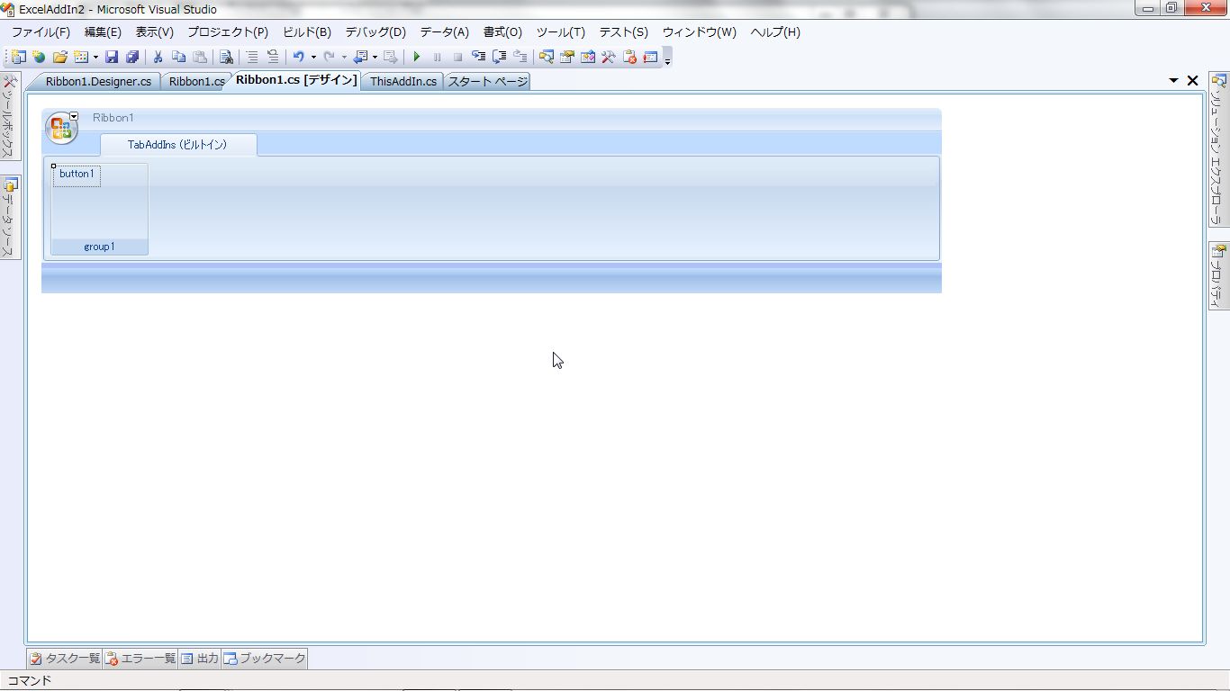Click the Stop Debugging square icon
Viewport: 1230px width, 691px height.
pyautogui.click(x=457, y=57)
